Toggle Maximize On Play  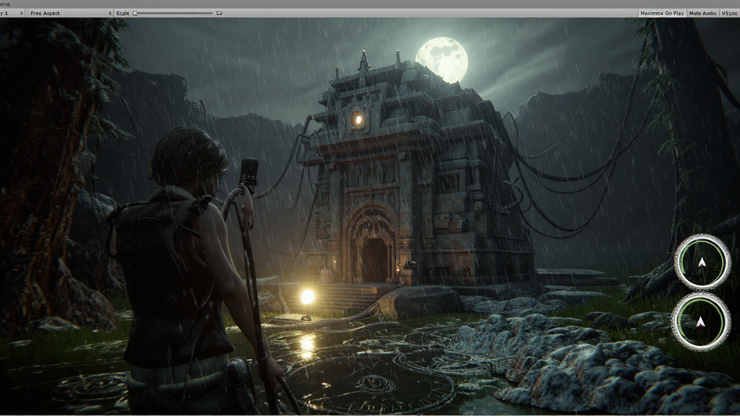[x=662, y=13]
